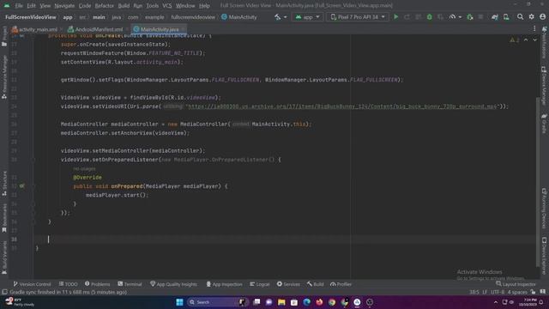
Task: Open the editor tabs three-dot menu
Action: click(x=534, y=29)
